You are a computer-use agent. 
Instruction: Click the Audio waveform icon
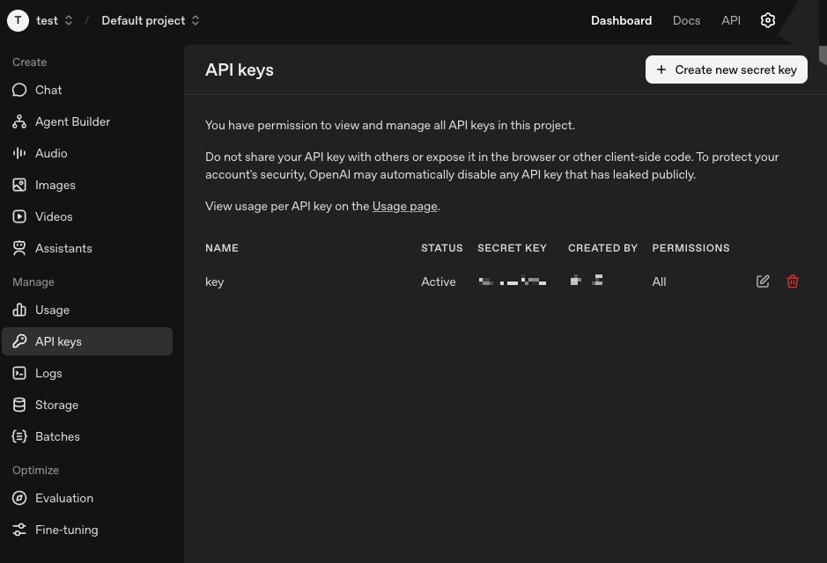(x=19, y=153)
